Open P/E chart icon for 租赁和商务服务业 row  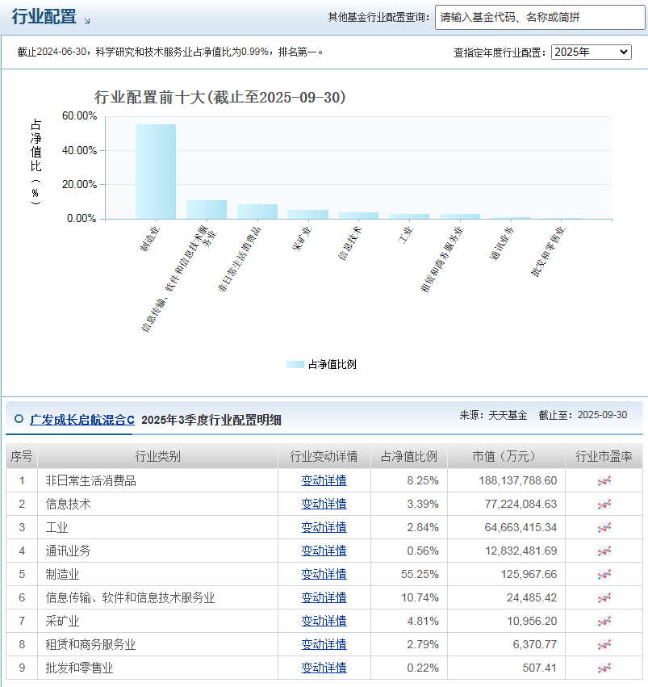coord(604,644)
